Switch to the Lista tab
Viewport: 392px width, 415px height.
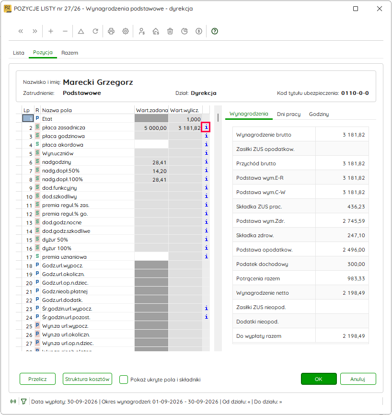(x=19, y=53)
